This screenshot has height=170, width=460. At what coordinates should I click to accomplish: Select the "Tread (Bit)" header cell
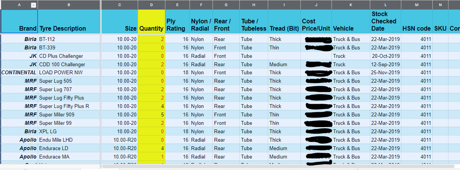pyautogui.click(x=284, y=21)
